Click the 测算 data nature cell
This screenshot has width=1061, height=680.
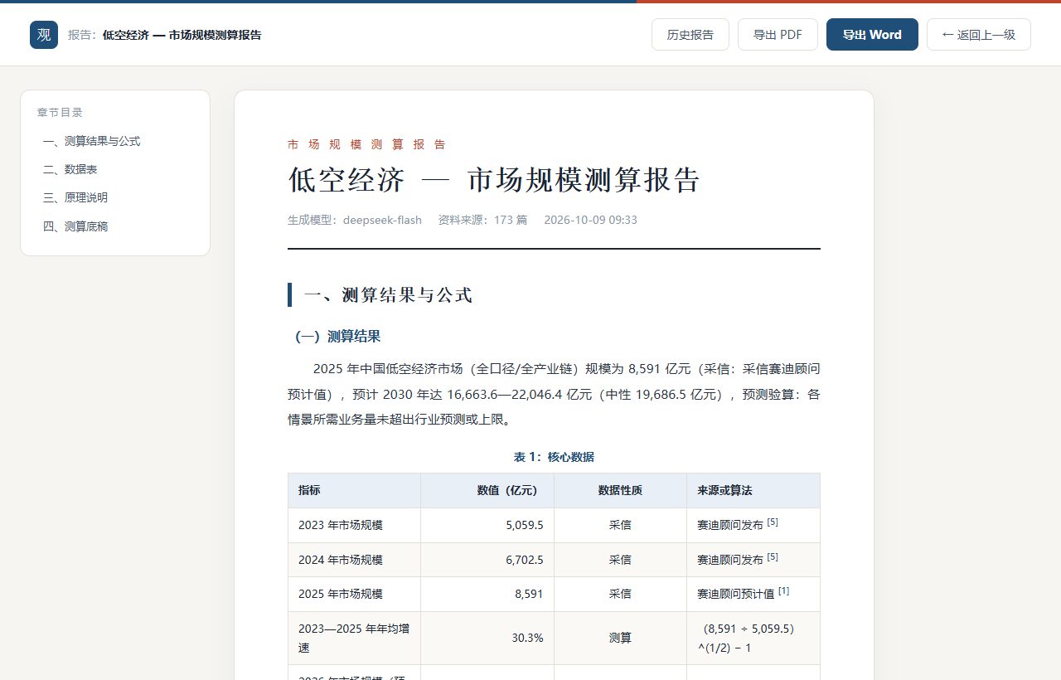click(620, 638)
